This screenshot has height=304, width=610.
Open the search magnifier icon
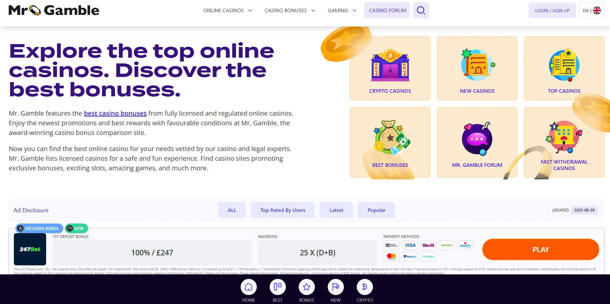421,10
